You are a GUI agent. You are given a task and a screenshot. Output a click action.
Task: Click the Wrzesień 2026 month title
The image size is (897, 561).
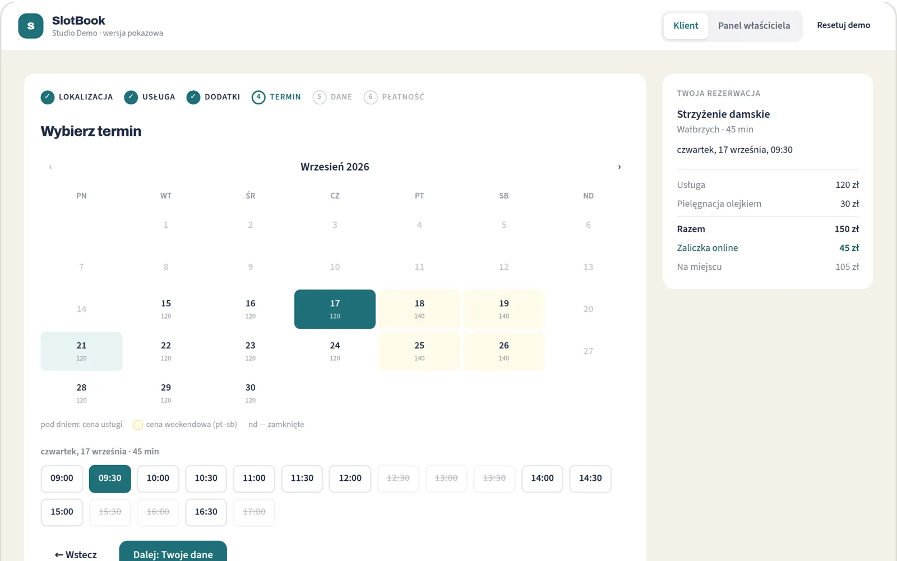click(335, 167)
